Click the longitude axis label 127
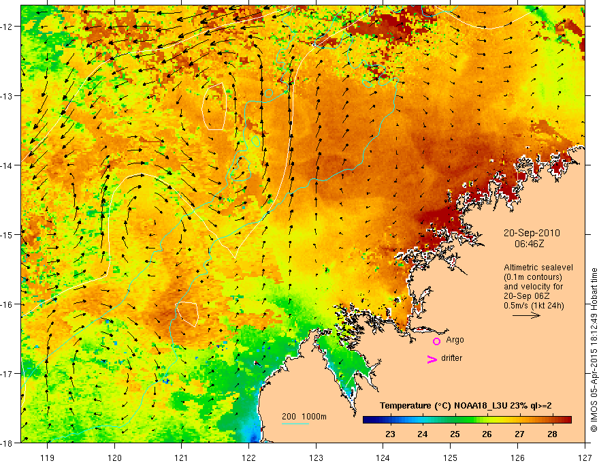599x463 pixels. pos(585,458)
